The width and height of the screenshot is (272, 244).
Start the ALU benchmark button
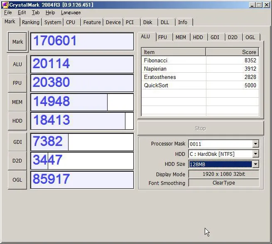pos(17,64)
